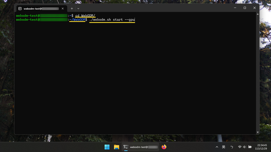Open File Explorer from the taskbar
Screen dimensions: 271x152
tap(117, 147)
